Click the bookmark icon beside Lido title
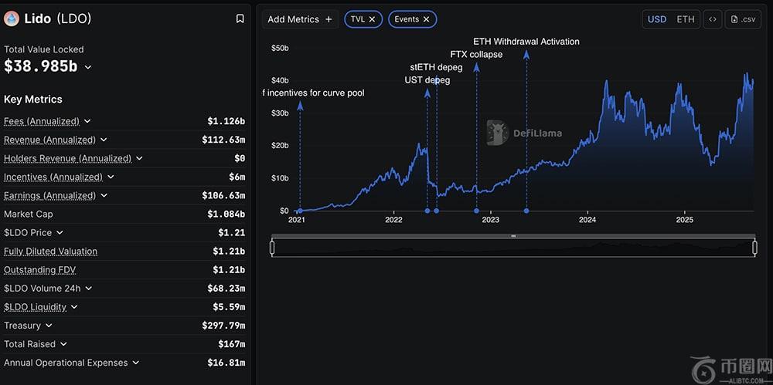 [x=240, y=19]
